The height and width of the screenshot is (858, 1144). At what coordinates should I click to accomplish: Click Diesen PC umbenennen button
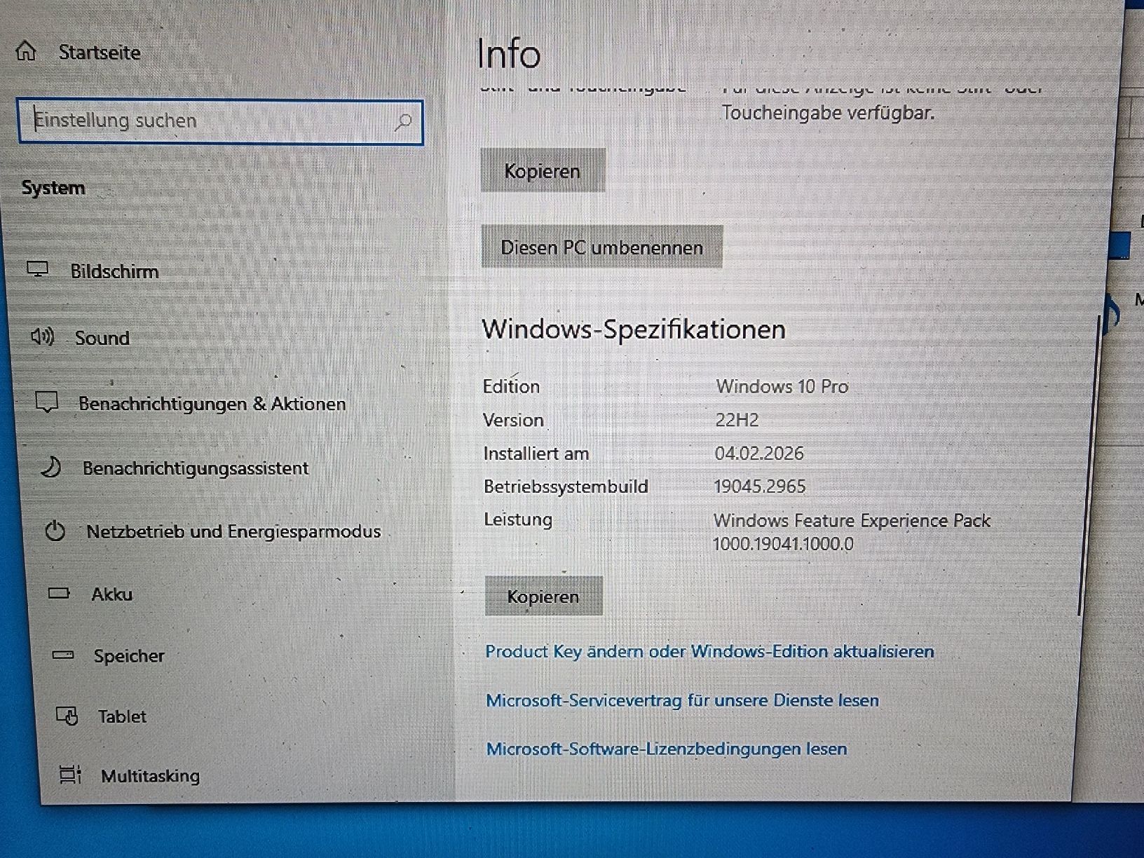point(601,247)
